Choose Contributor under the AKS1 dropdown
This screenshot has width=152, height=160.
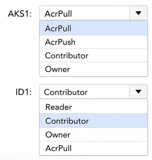pos(93,55)
